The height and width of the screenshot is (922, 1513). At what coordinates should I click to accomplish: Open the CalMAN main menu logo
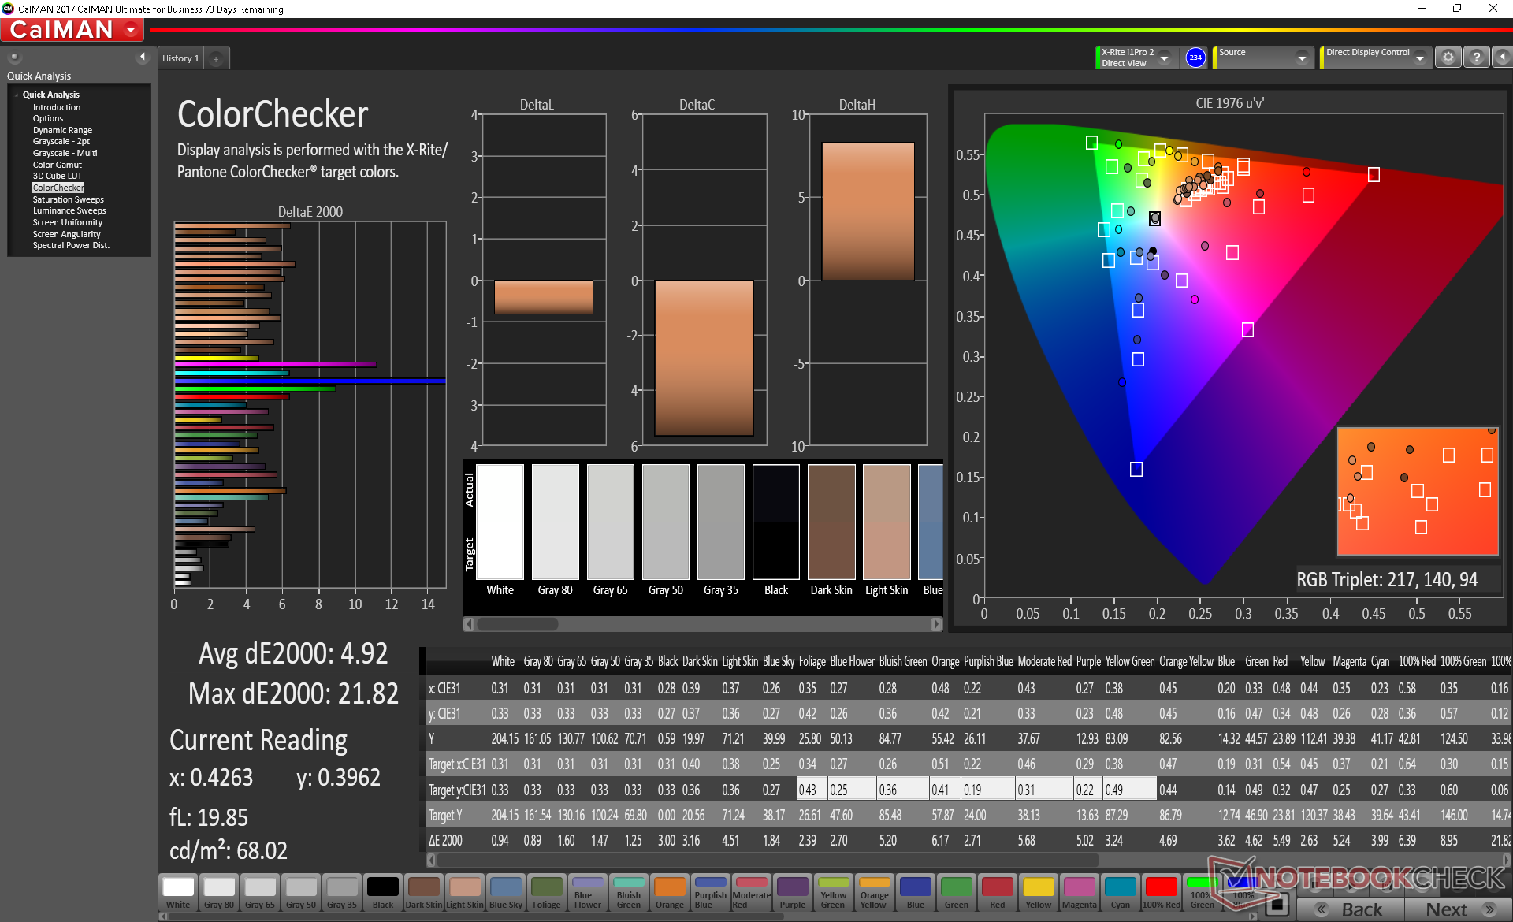[x=72, y=30]
